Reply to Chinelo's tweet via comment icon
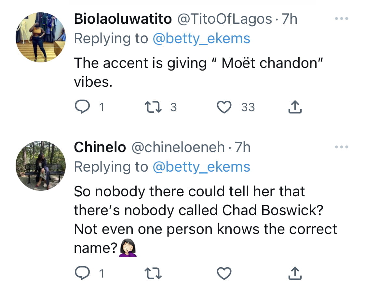This screenshot has height=286, width=366. [x=82, y=273]
